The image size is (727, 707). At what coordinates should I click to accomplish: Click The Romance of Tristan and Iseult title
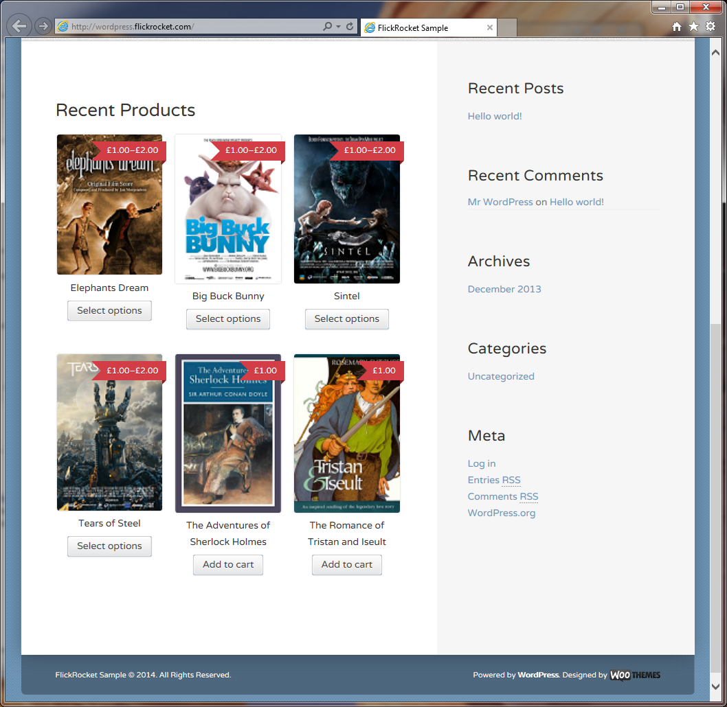point(347,533)
